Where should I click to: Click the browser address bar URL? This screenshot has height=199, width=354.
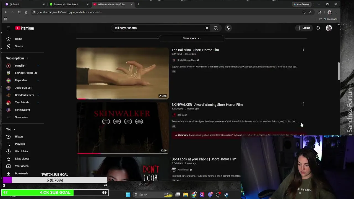point(69,12)
